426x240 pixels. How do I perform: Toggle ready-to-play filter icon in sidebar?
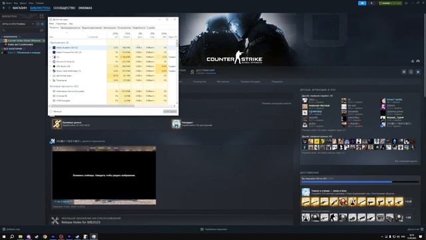tap(42, 24)
